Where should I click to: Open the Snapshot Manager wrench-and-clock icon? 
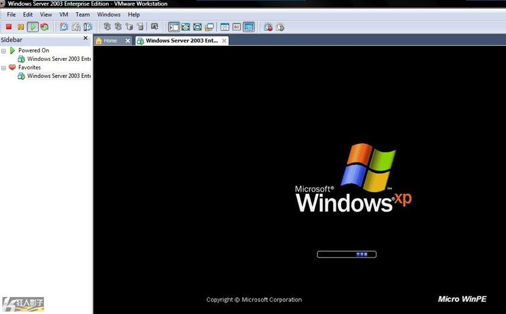87,27
